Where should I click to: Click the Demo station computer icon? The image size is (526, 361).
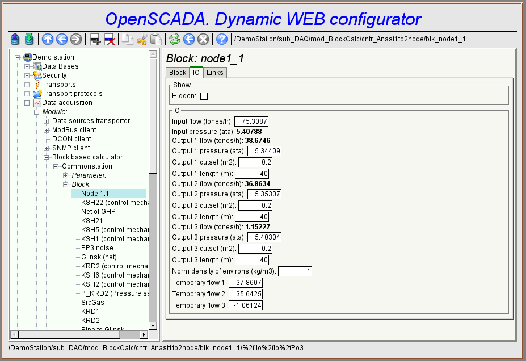pyautogui.click(x=27, y=57)
